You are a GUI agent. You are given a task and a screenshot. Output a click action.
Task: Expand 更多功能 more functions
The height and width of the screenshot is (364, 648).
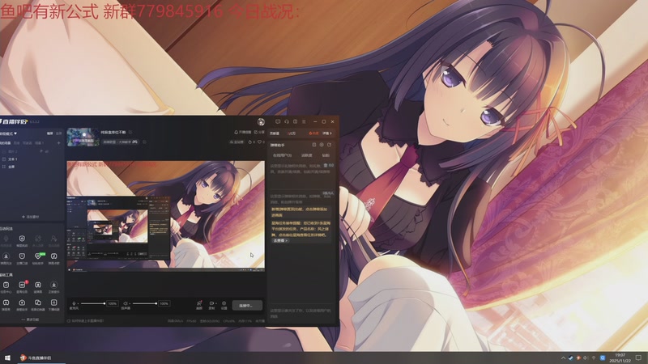pos(31,320)
